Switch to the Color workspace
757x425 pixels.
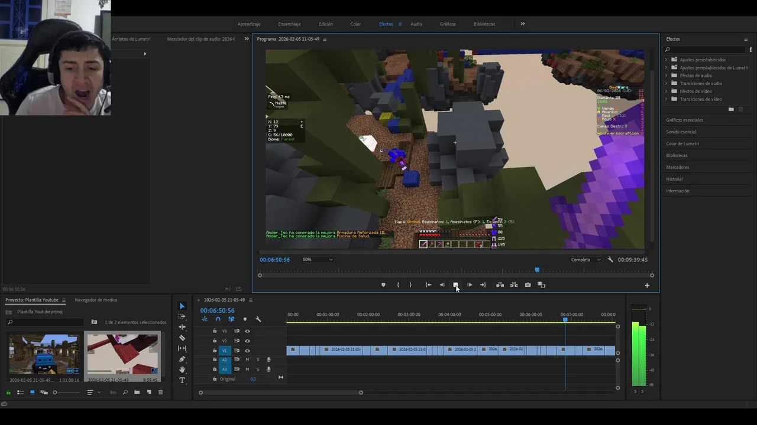click(355, 24)
